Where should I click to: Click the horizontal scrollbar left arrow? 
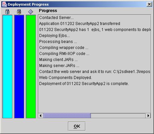41,116
